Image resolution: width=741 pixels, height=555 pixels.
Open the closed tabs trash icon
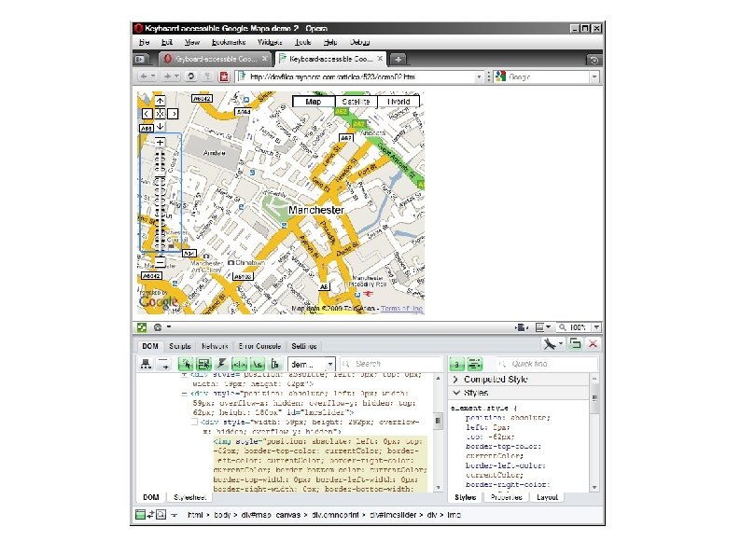pyautogui.click(x=594, y=60)
